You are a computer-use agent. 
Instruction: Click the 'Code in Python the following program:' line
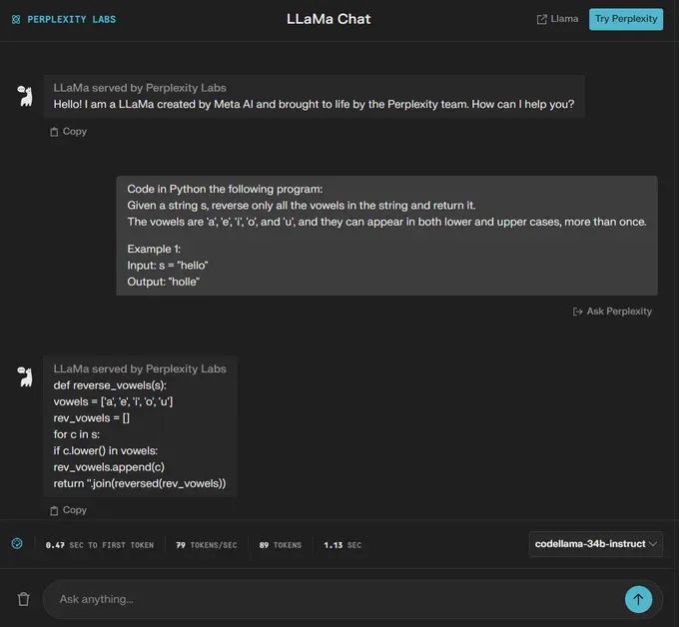(x=225, y=190)
